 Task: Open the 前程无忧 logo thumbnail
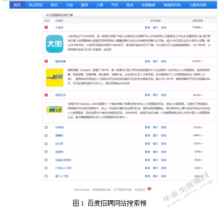[x=55, y=109]
